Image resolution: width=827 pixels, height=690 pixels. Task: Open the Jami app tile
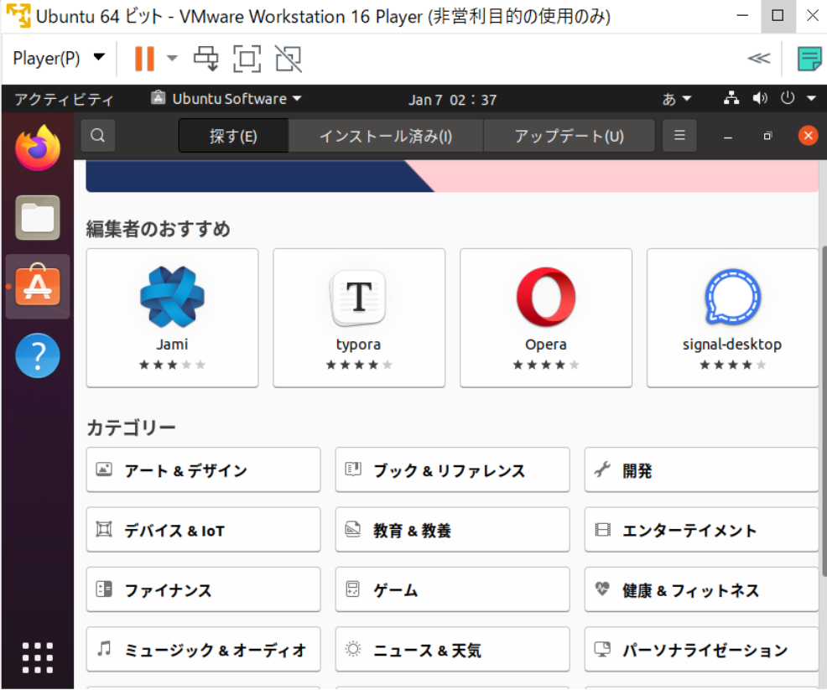click(x=173, y=318)
